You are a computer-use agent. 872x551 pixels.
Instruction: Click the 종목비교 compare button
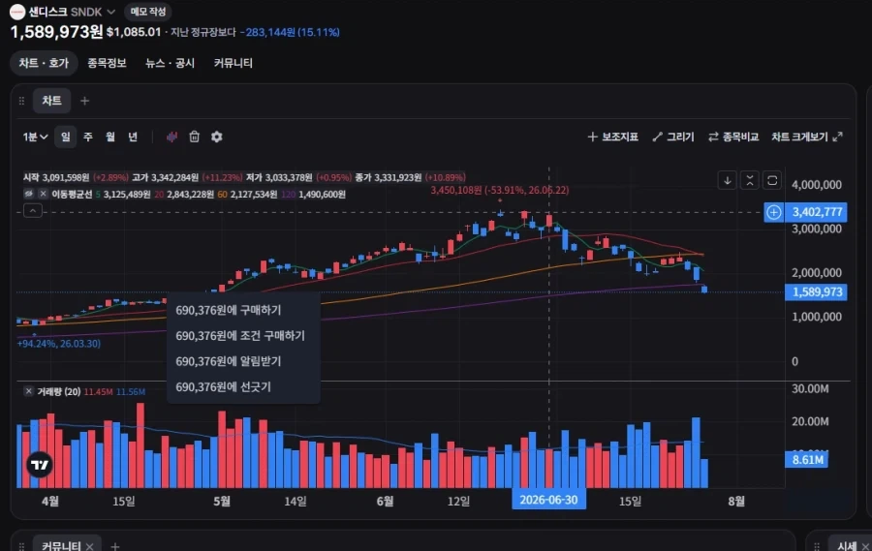tap(733, 137)
